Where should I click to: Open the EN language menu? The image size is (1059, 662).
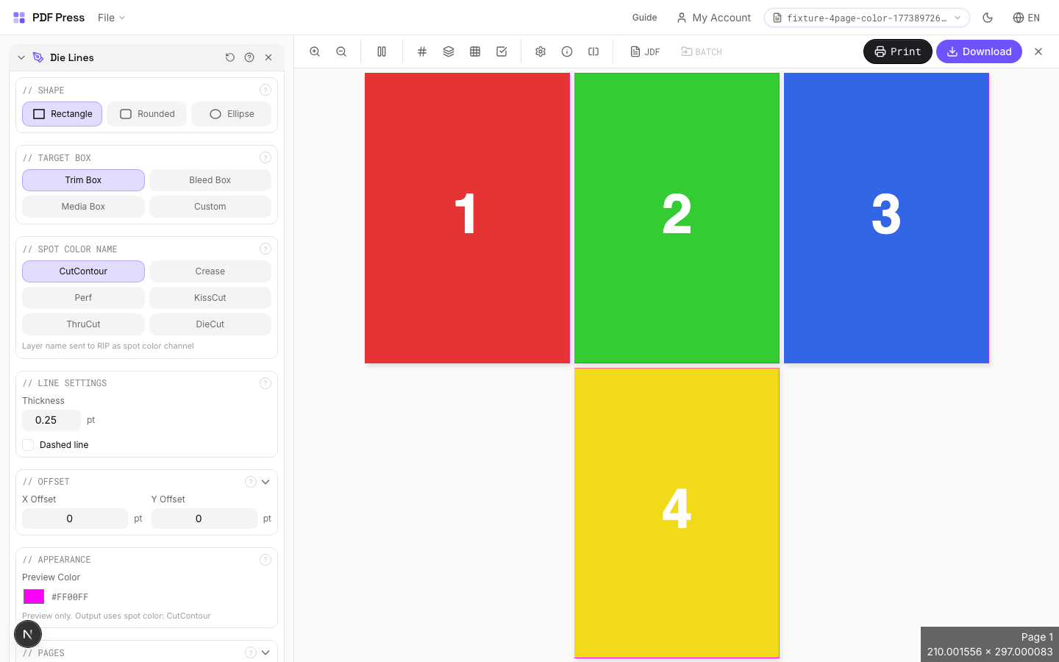coord(1026,18)
